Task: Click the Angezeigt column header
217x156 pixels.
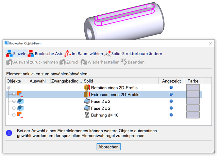Action: [x=171, y=81]
